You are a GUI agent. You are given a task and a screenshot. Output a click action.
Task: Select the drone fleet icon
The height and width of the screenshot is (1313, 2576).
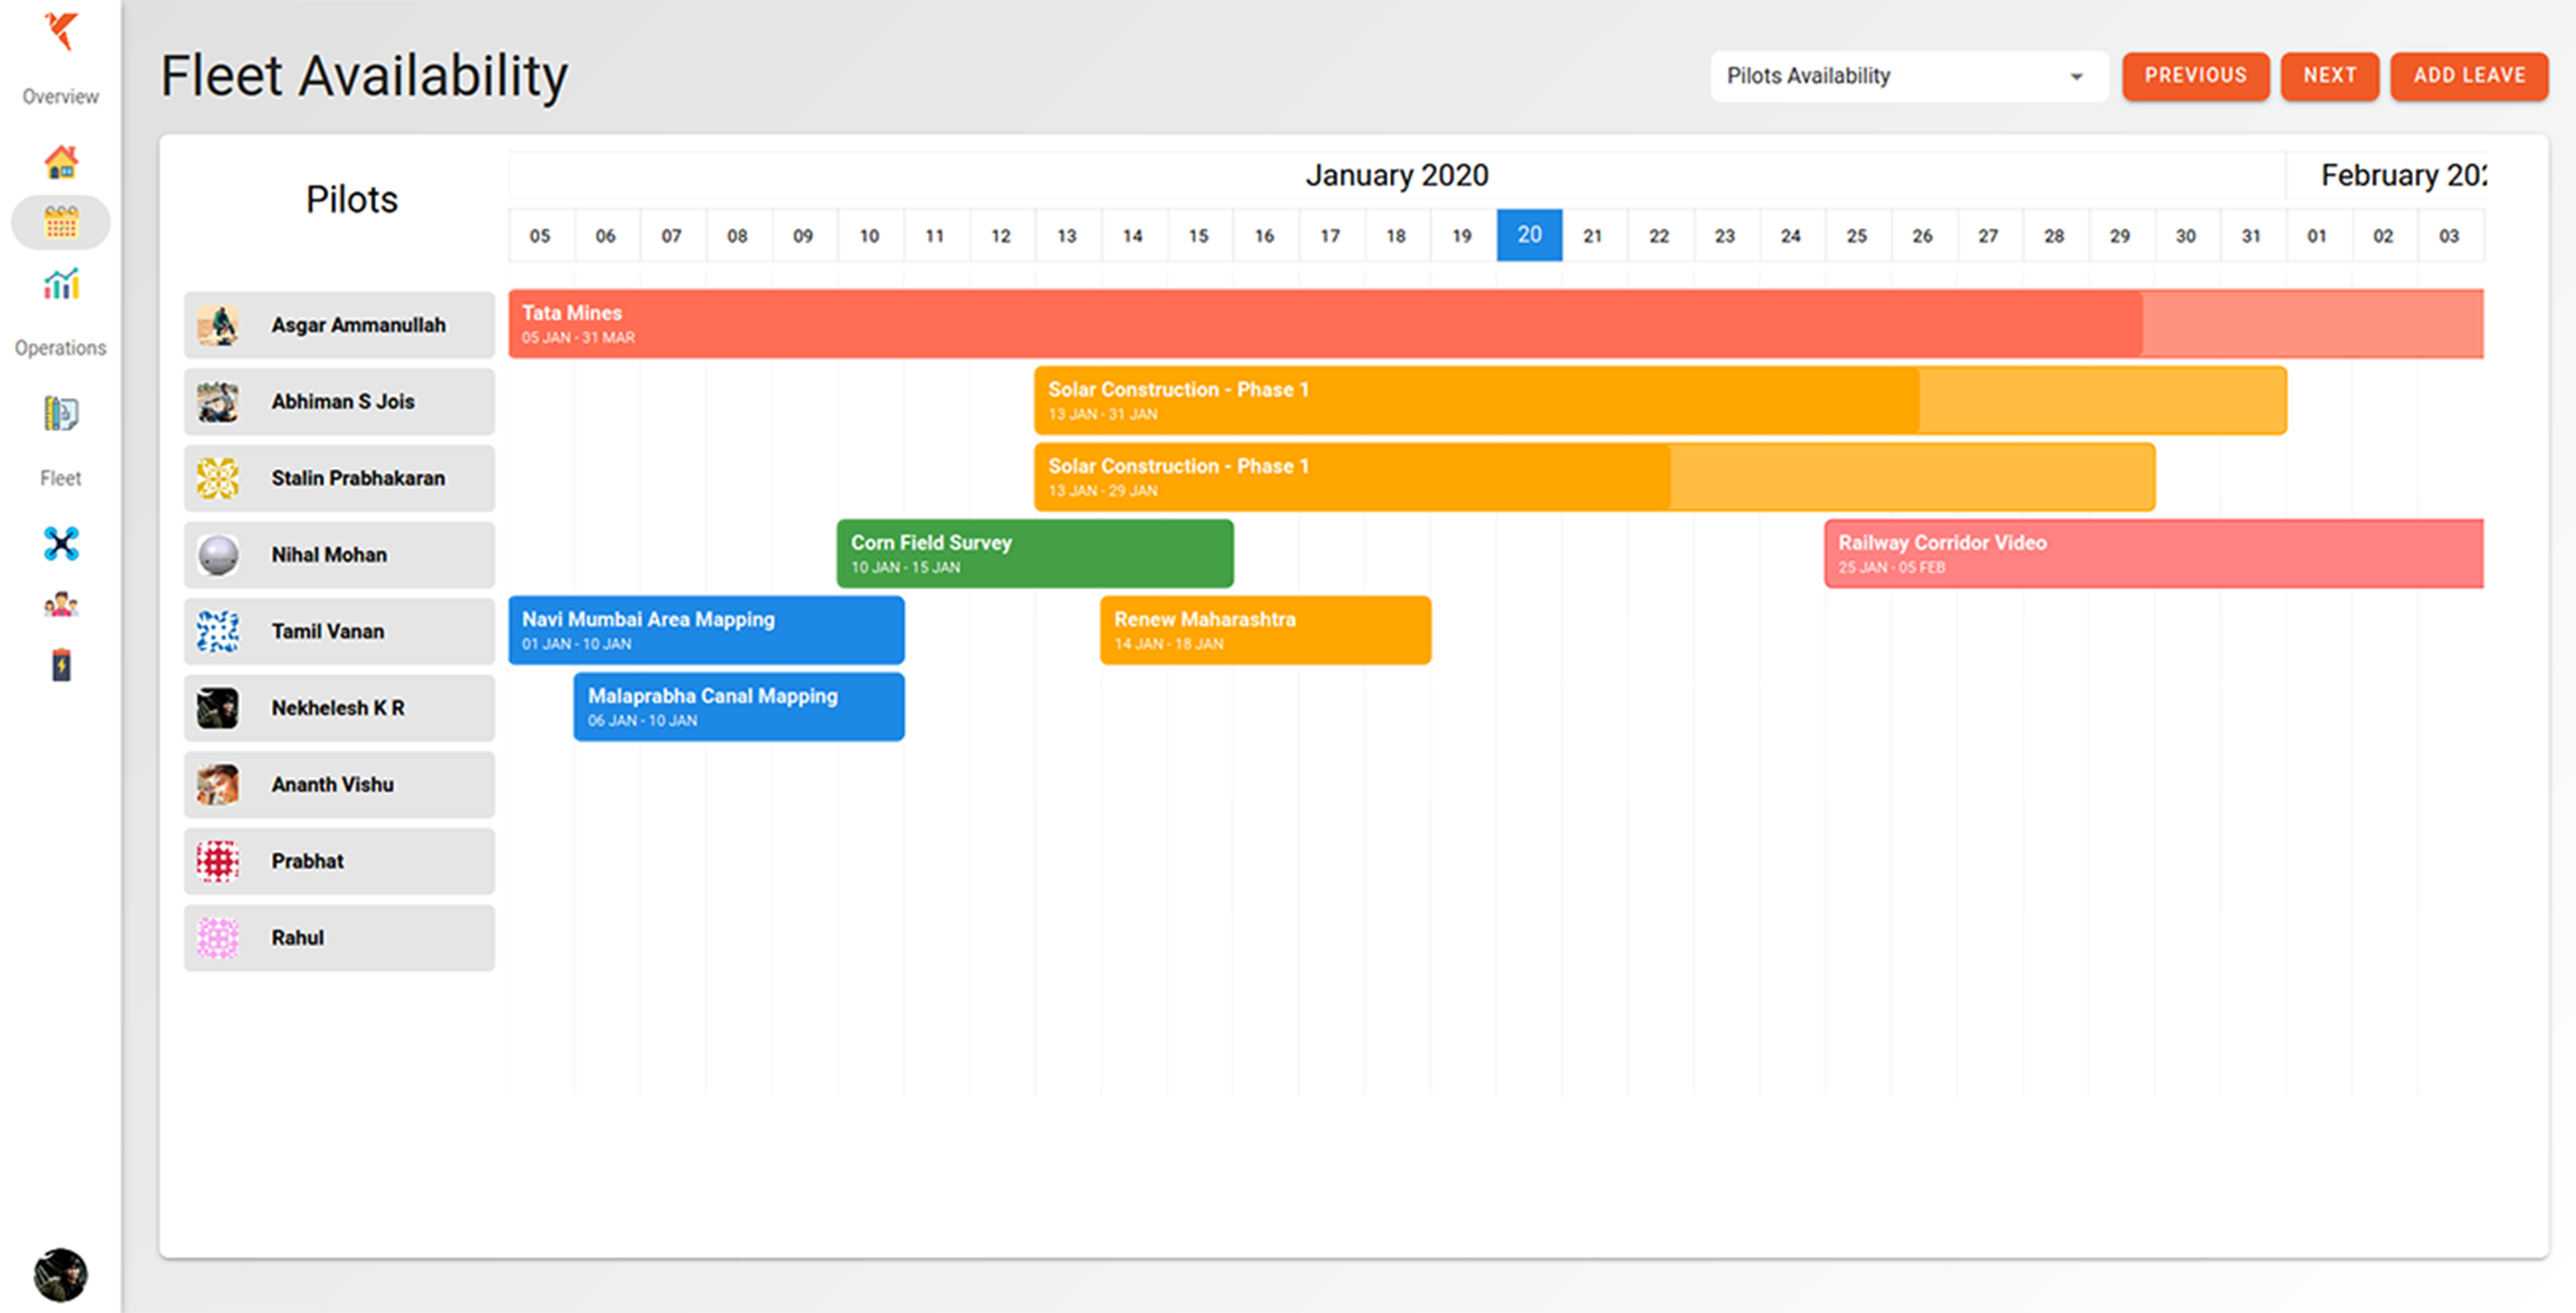61,542
